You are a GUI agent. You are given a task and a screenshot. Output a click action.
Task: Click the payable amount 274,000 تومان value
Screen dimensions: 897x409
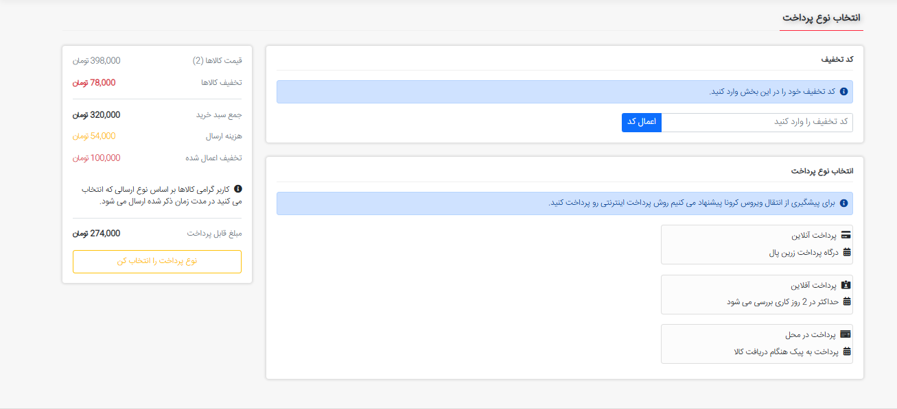(96, 233)
